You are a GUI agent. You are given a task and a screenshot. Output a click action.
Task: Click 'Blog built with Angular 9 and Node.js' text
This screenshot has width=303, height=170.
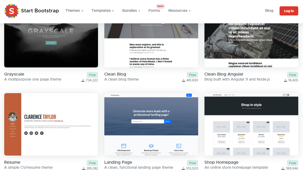click(237, 79)
